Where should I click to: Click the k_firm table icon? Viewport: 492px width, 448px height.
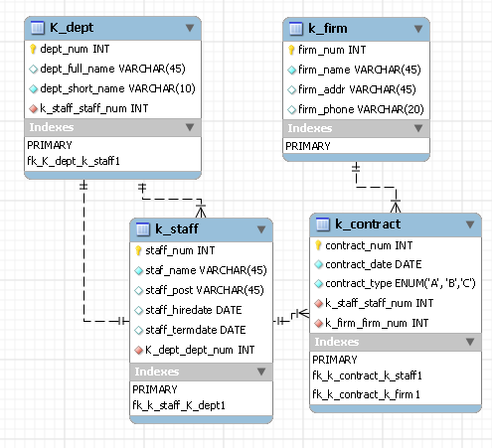pos(296,29)
